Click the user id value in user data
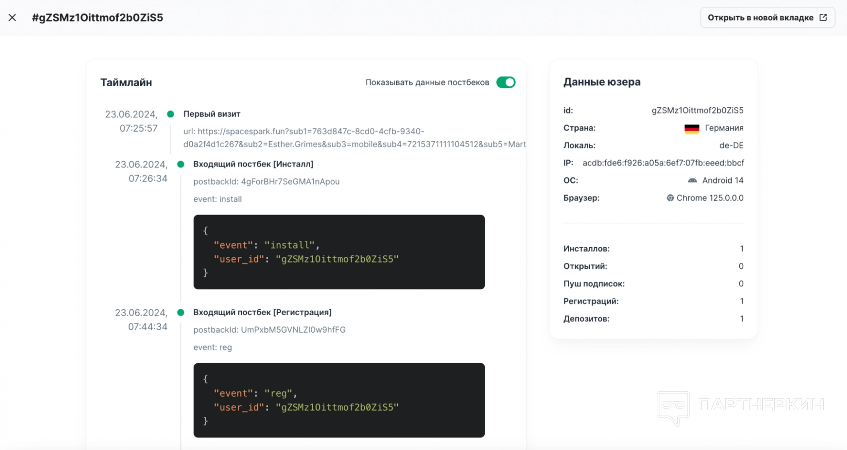The height and width of the screenshot is (450, 847). tap(697, 110)
